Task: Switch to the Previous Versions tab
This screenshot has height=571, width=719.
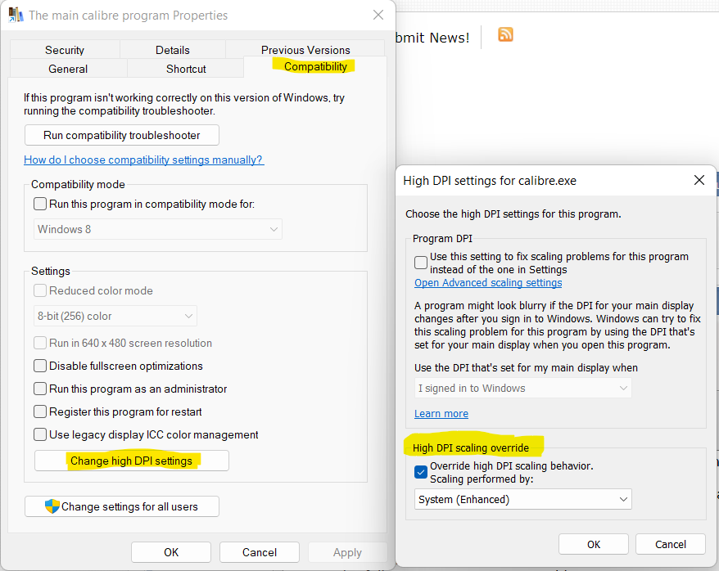Action: 305,50
